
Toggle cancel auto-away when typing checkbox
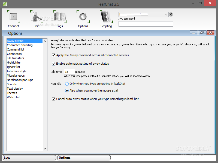tap(53, 99)
